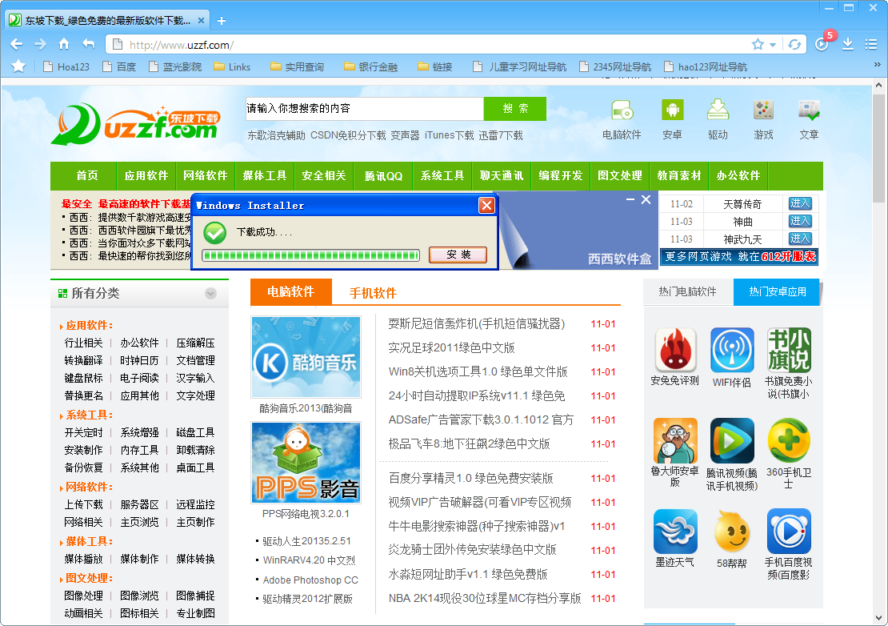Click the green 搜索 search button
The width and height of the screenshot is (888, 626).
point(515,108)
